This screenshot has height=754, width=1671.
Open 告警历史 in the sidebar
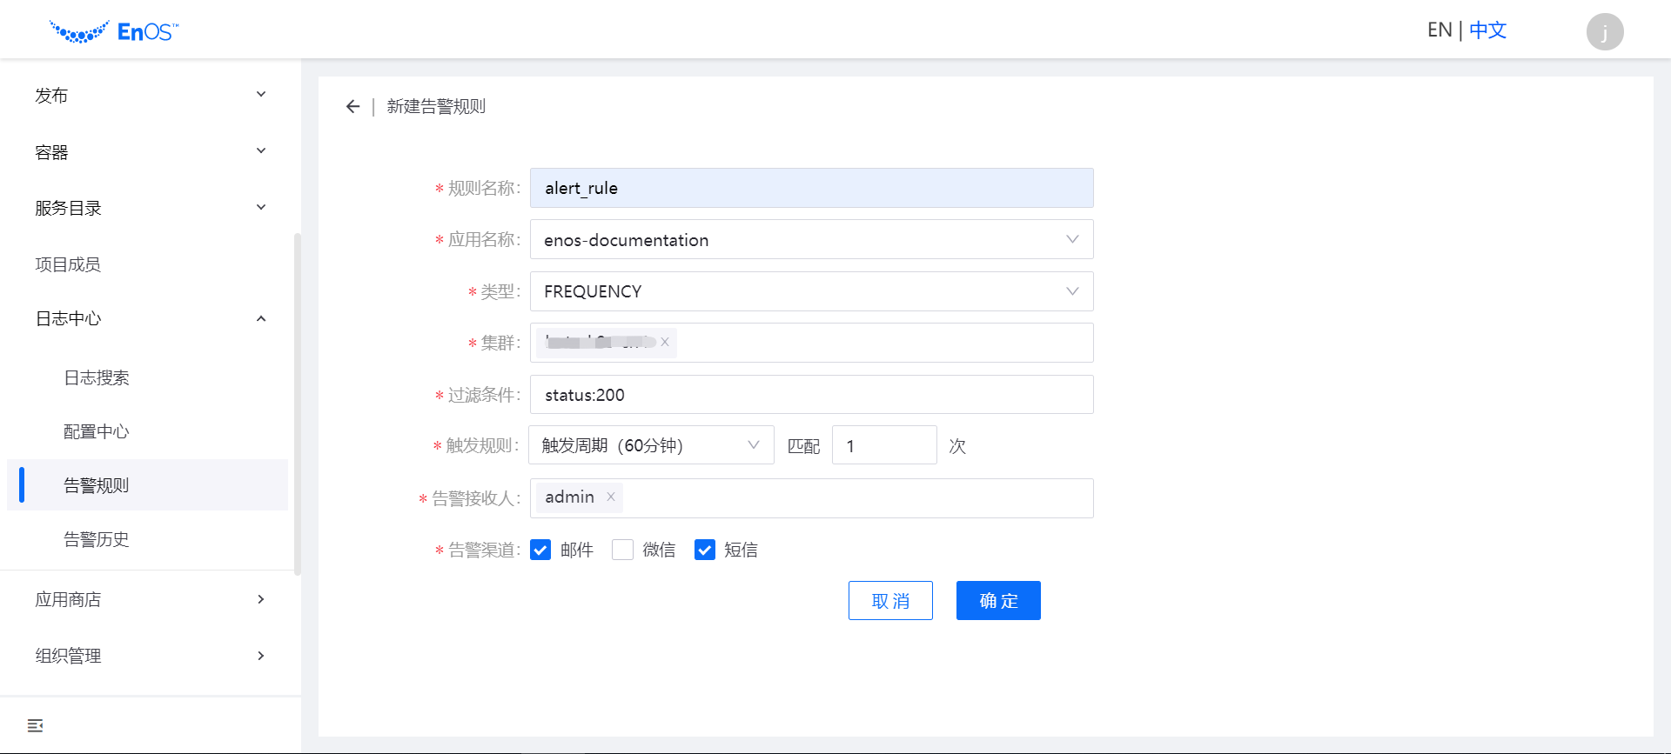[x=97, y=539]
